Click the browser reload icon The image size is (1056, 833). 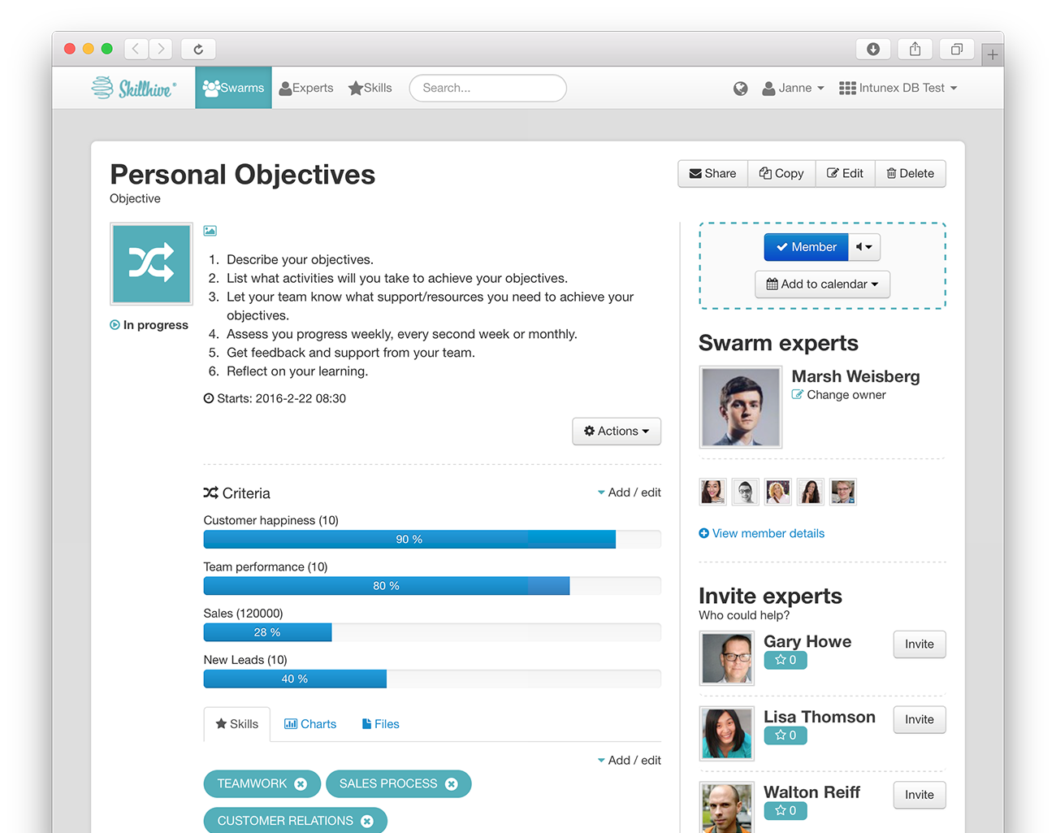(x=198, y=49)
